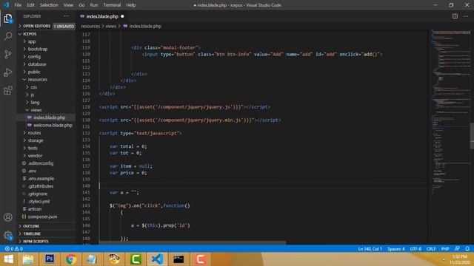This screenshot has width=474, height=266.
Task: Open the Source Control view icon
Action: coord(8,54)
